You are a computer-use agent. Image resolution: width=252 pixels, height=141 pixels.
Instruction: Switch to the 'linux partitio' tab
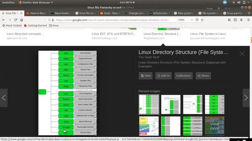pyautogui.click(x=233, y=13)
